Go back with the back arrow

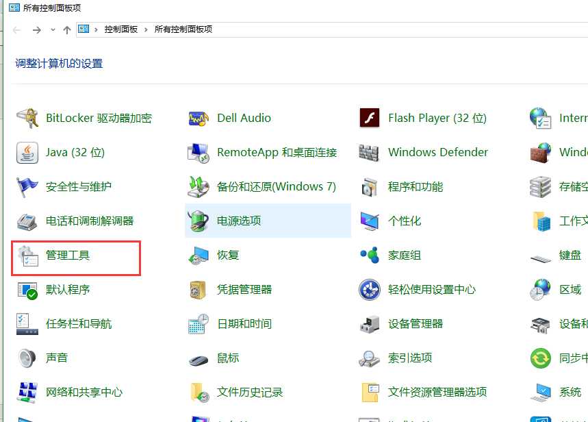(x=16, y=29)
